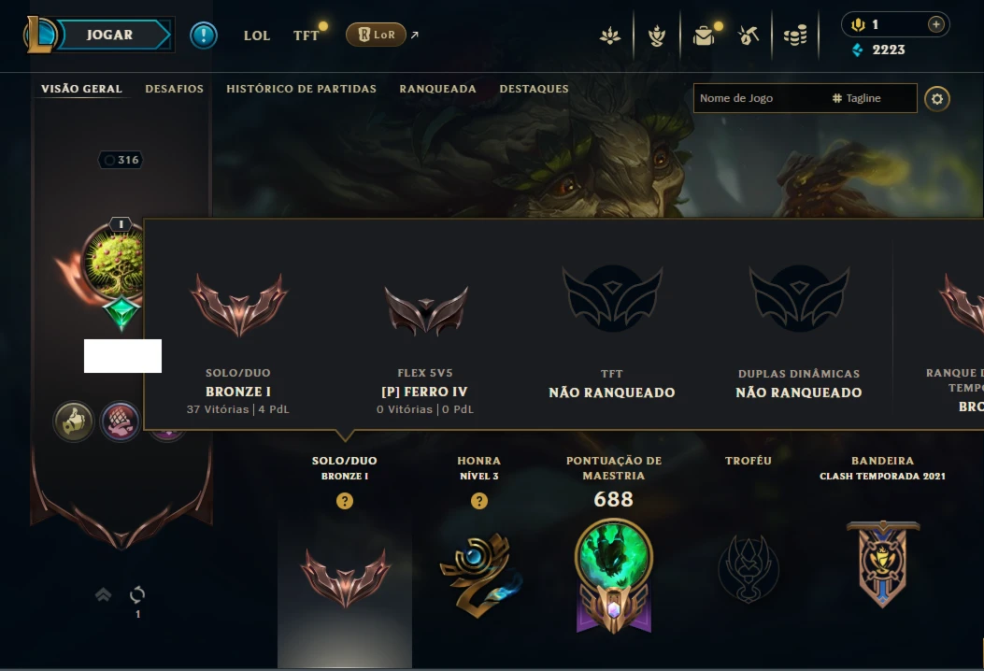Image resolution: width=984 pixels, height=671 pixels.
Task: Open the Store coins icon
Action: (795, 36)
